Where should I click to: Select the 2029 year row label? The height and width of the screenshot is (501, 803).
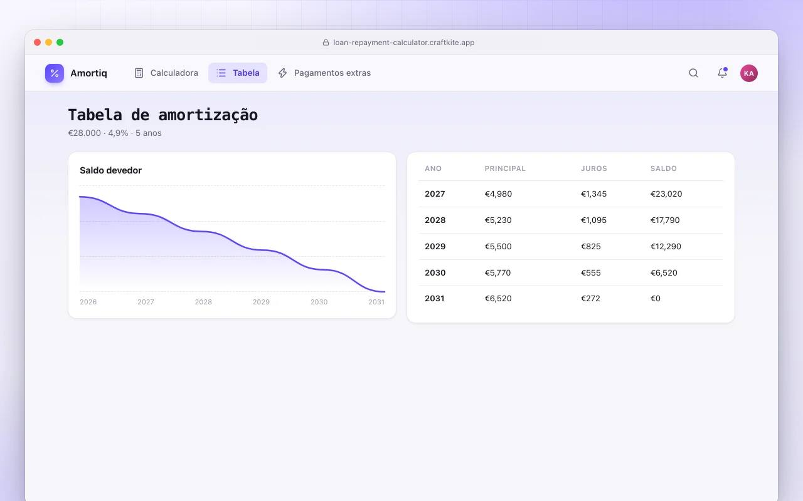(435, 247)
